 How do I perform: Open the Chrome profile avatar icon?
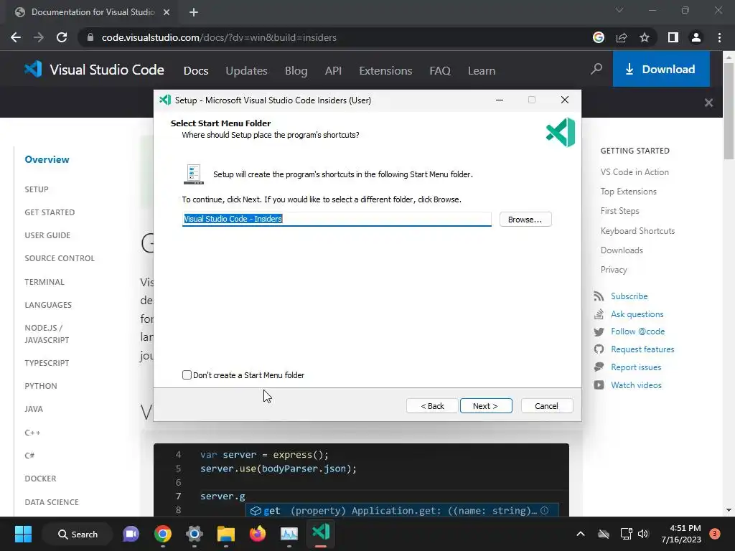[696, 37]
